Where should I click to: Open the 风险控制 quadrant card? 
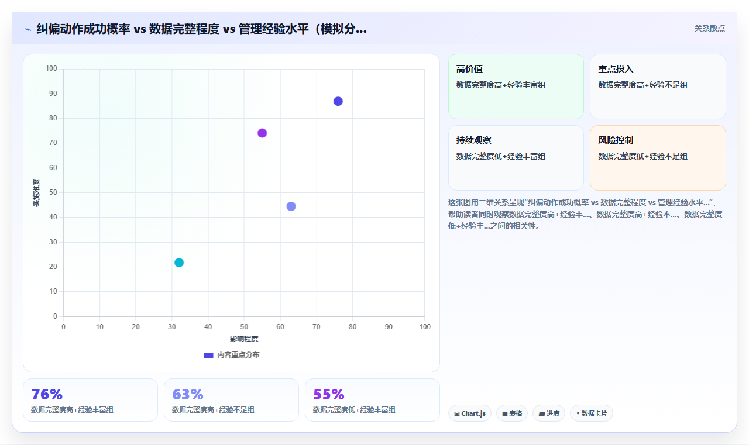[x=658, y=158]
